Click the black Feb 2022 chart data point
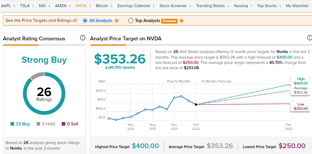312x154 pixels. tap(196, 105)
